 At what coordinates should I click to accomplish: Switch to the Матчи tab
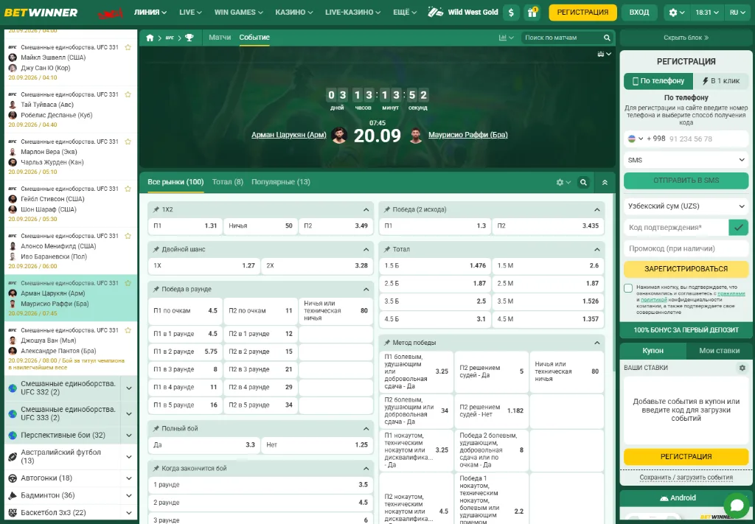[220, 38]
